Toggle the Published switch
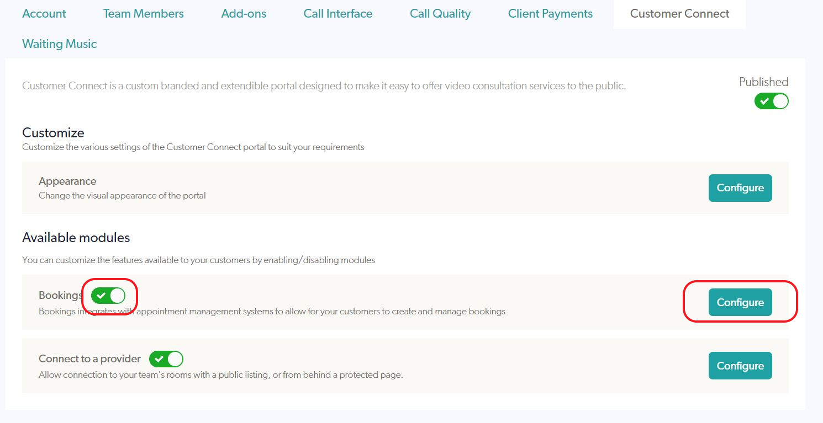The height and width of the screenshot is (423, 823). coord(771,101)
